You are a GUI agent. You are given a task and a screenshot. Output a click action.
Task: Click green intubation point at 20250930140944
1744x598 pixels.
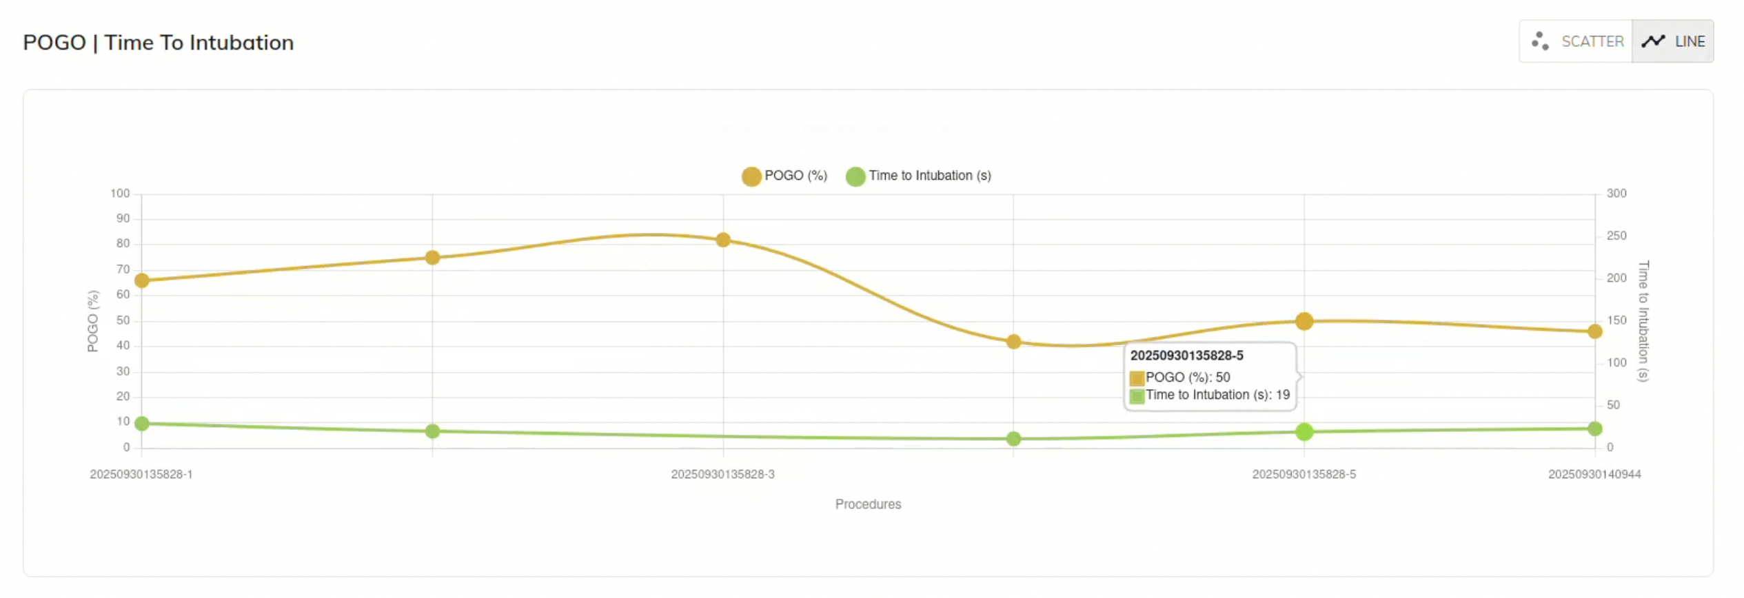pyautogui.click(x=1594, y=429)
